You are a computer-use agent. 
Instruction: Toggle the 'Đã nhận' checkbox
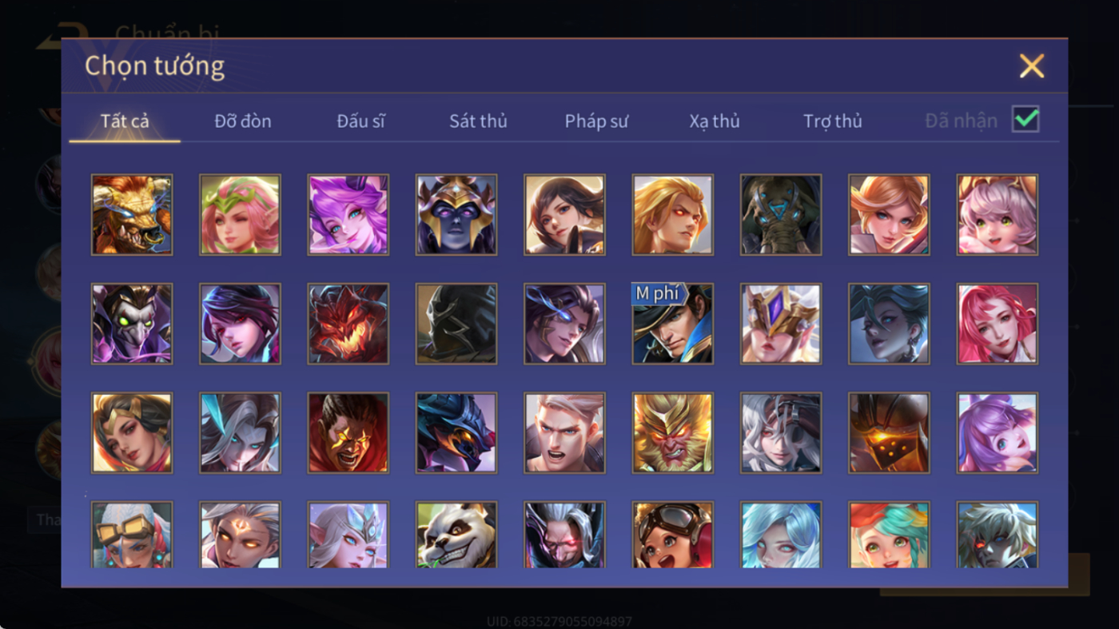click(x=1025, y=120)
